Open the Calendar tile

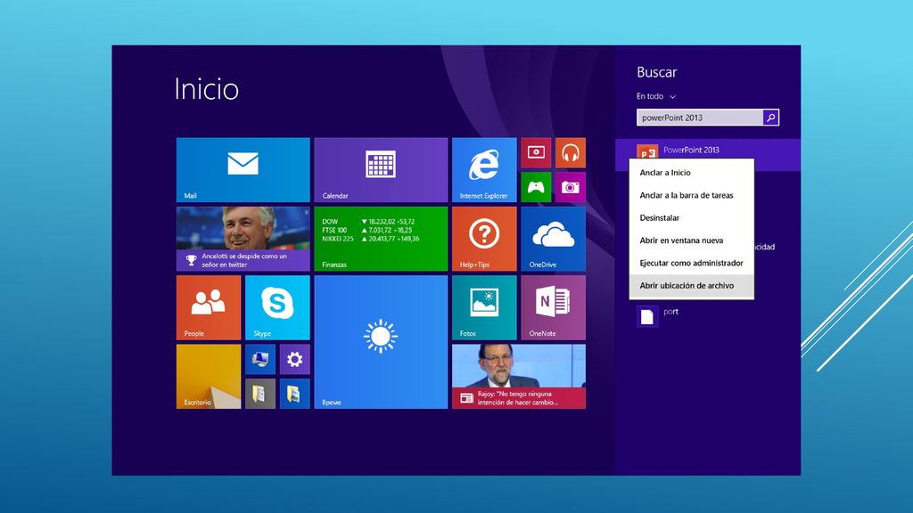point(381,170)
